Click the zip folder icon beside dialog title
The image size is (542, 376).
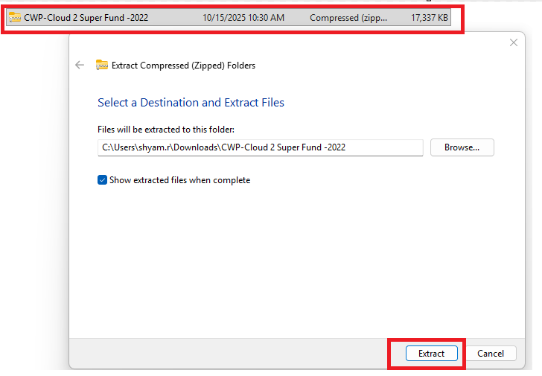coord(103,66)
